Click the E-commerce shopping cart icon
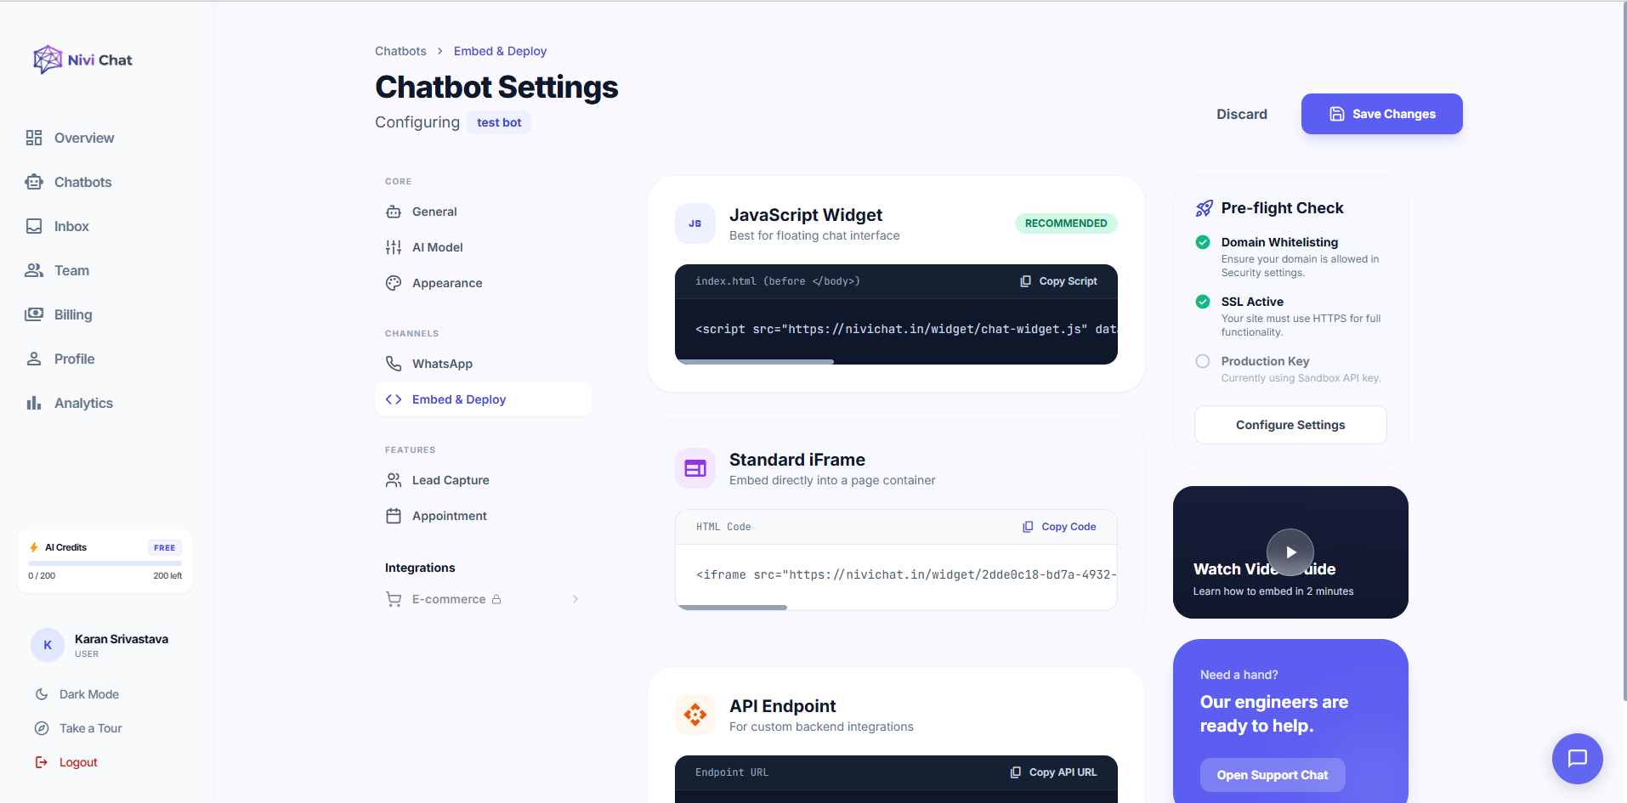The width and height of the screenshot is (1627, 803). point(394,599)
